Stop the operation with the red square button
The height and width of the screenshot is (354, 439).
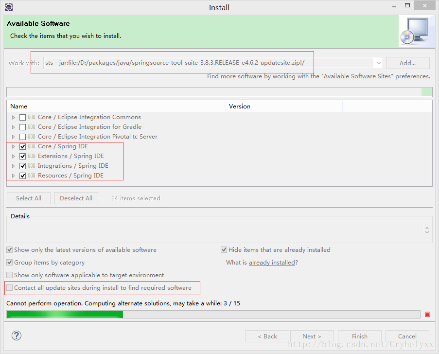pos(427,314)
